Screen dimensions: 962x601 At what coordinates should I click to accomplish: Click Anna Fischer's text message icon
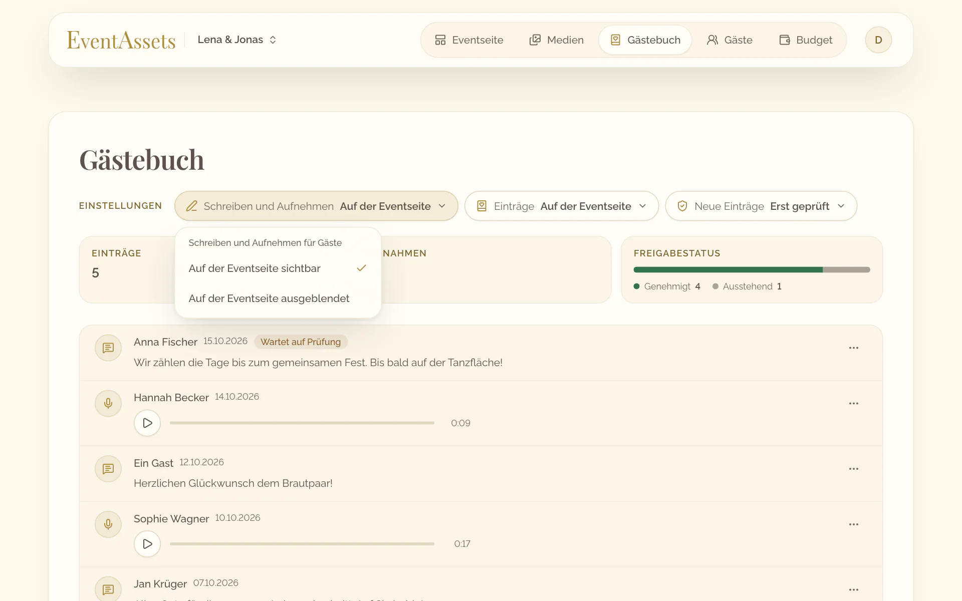(108, 348)
